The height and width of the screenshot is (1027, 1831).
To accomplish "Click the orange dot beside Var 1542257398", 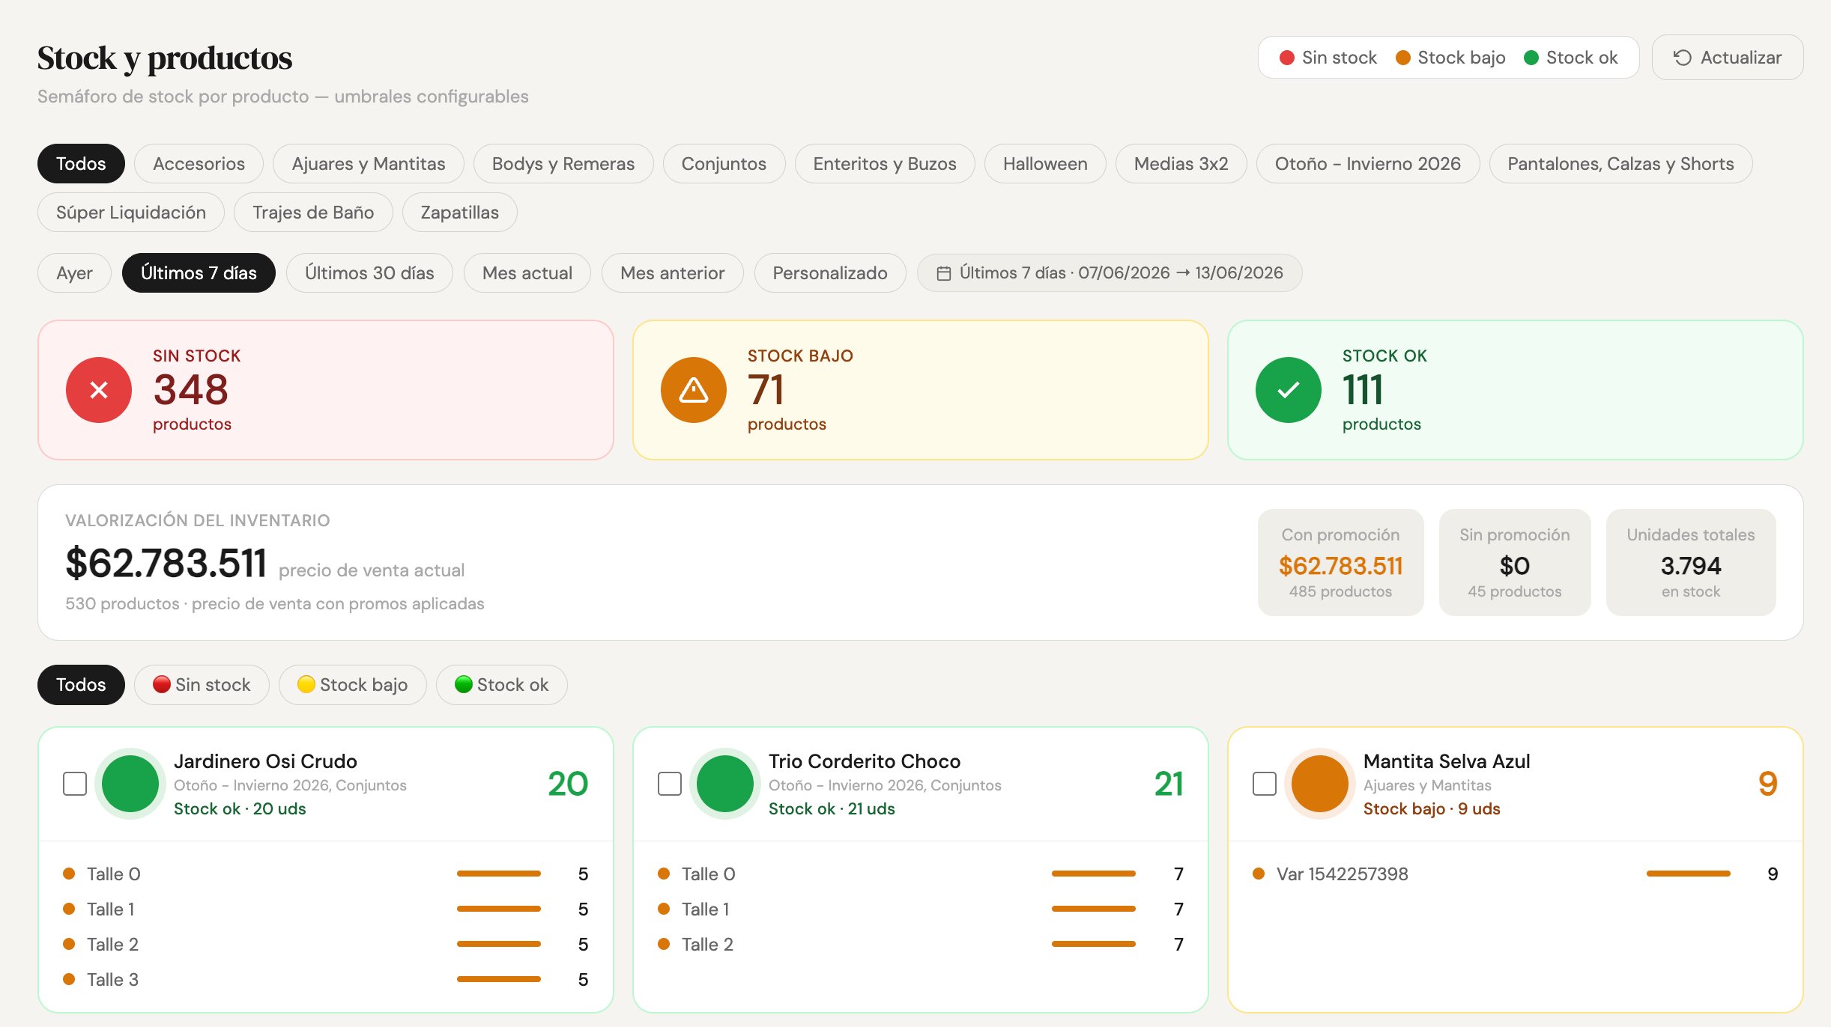I will [1259, 874].
